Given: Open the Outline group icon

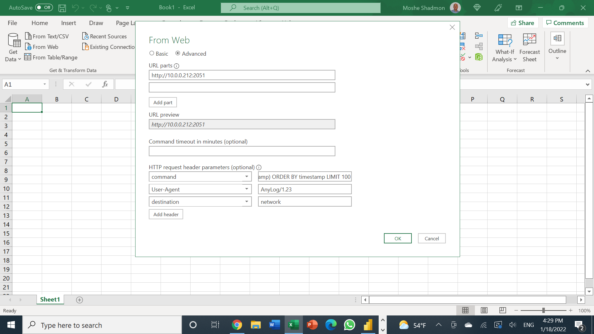Looking at the screenshot, I should click(x=557, y=38).
